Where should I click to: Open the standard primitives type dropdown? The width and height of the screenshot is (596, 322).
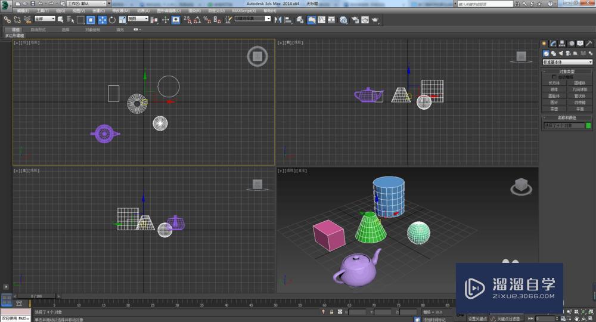pyautogui.click(x=567, y=62)
